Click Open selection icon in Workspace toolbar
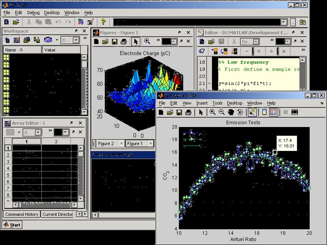Viewport: 327px width, 245px height. pyautogui.click(x=17, y=40)
